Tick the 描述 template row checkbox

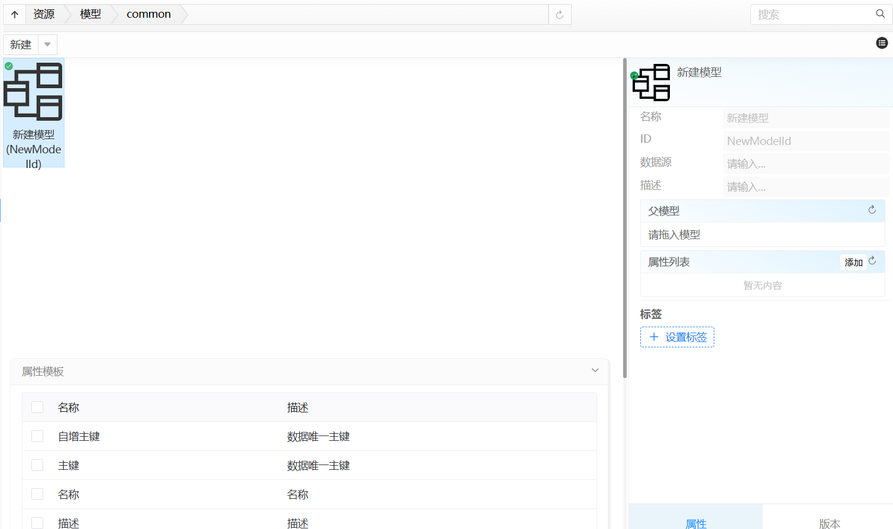click(37, 523)
